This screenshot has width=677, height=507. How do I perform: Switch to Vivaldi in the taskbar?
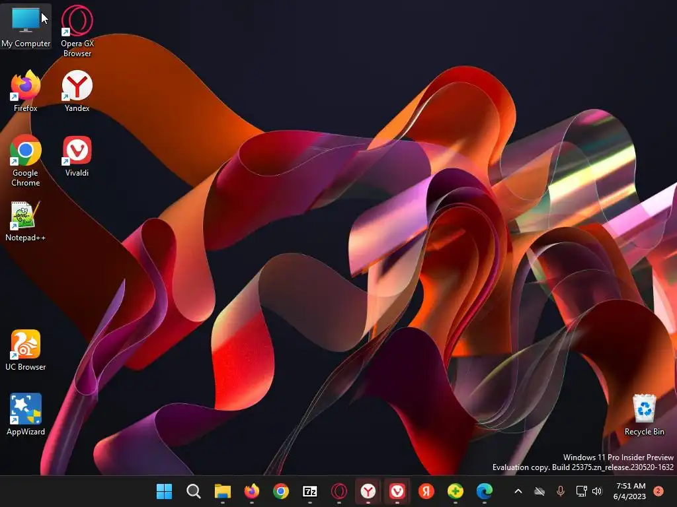click(x=397, y=491)
